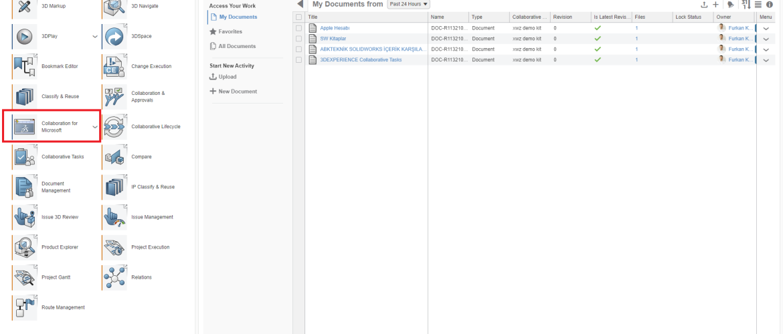This screenshot has height=334, width=783.
Task: Open the Past 24 Hours dropdown
Action: pos(408,5)
